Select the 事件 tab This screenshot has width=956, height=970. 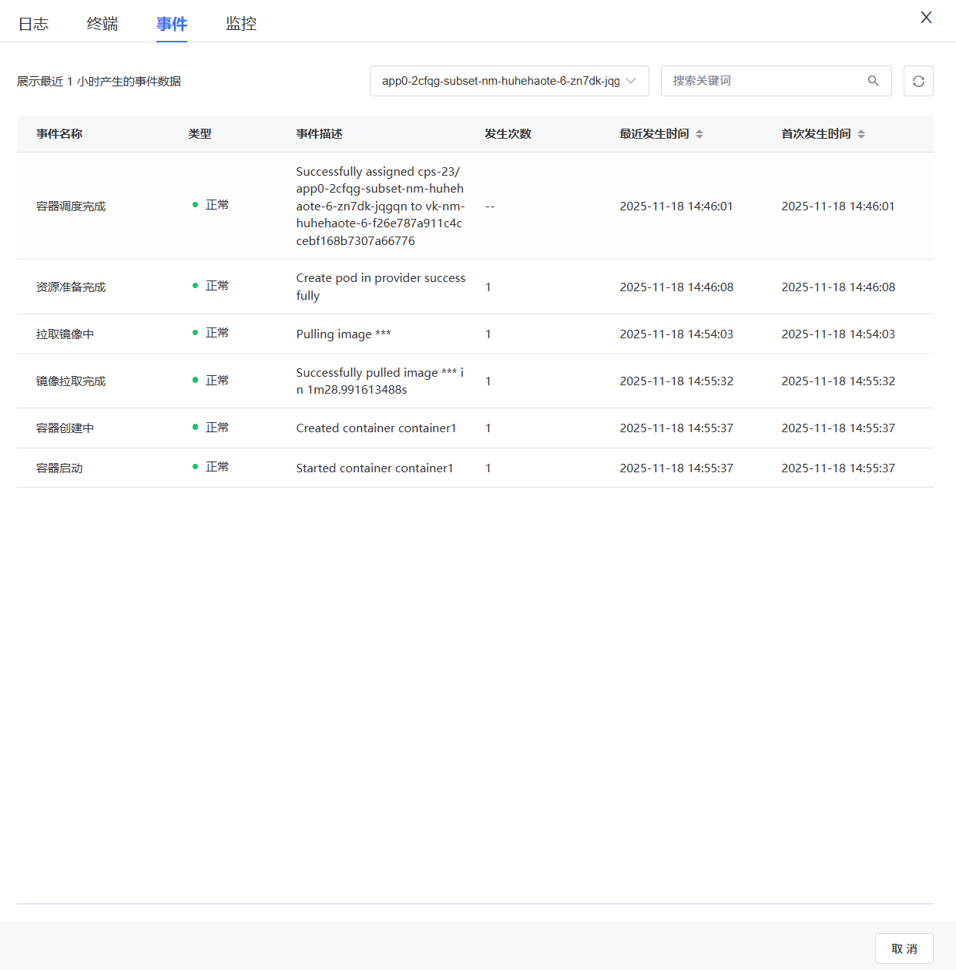point(172,24)
